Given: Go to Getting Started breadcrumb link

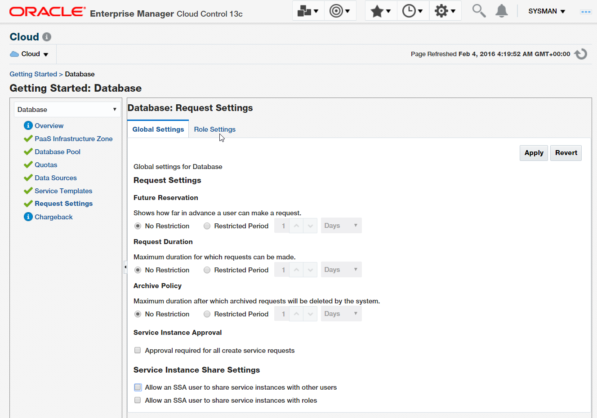Looking at the screenshot, I should click(33, 74).
